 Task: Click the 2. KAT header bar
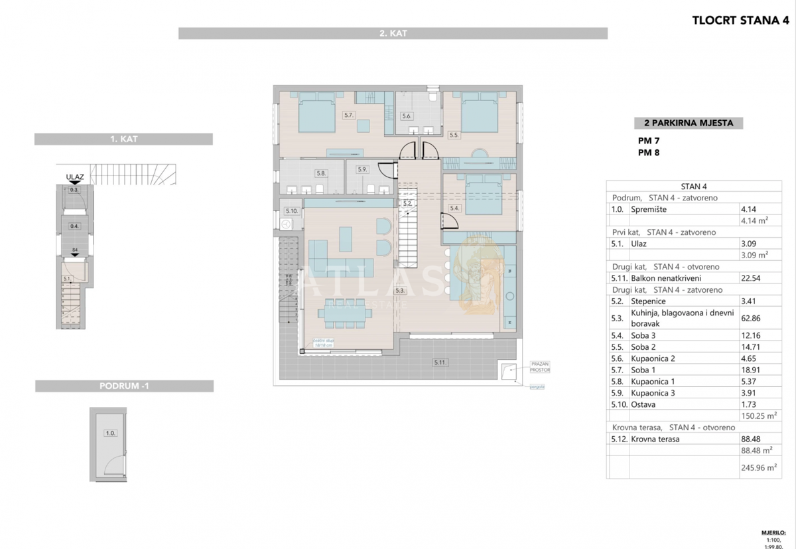pos(393,33)
